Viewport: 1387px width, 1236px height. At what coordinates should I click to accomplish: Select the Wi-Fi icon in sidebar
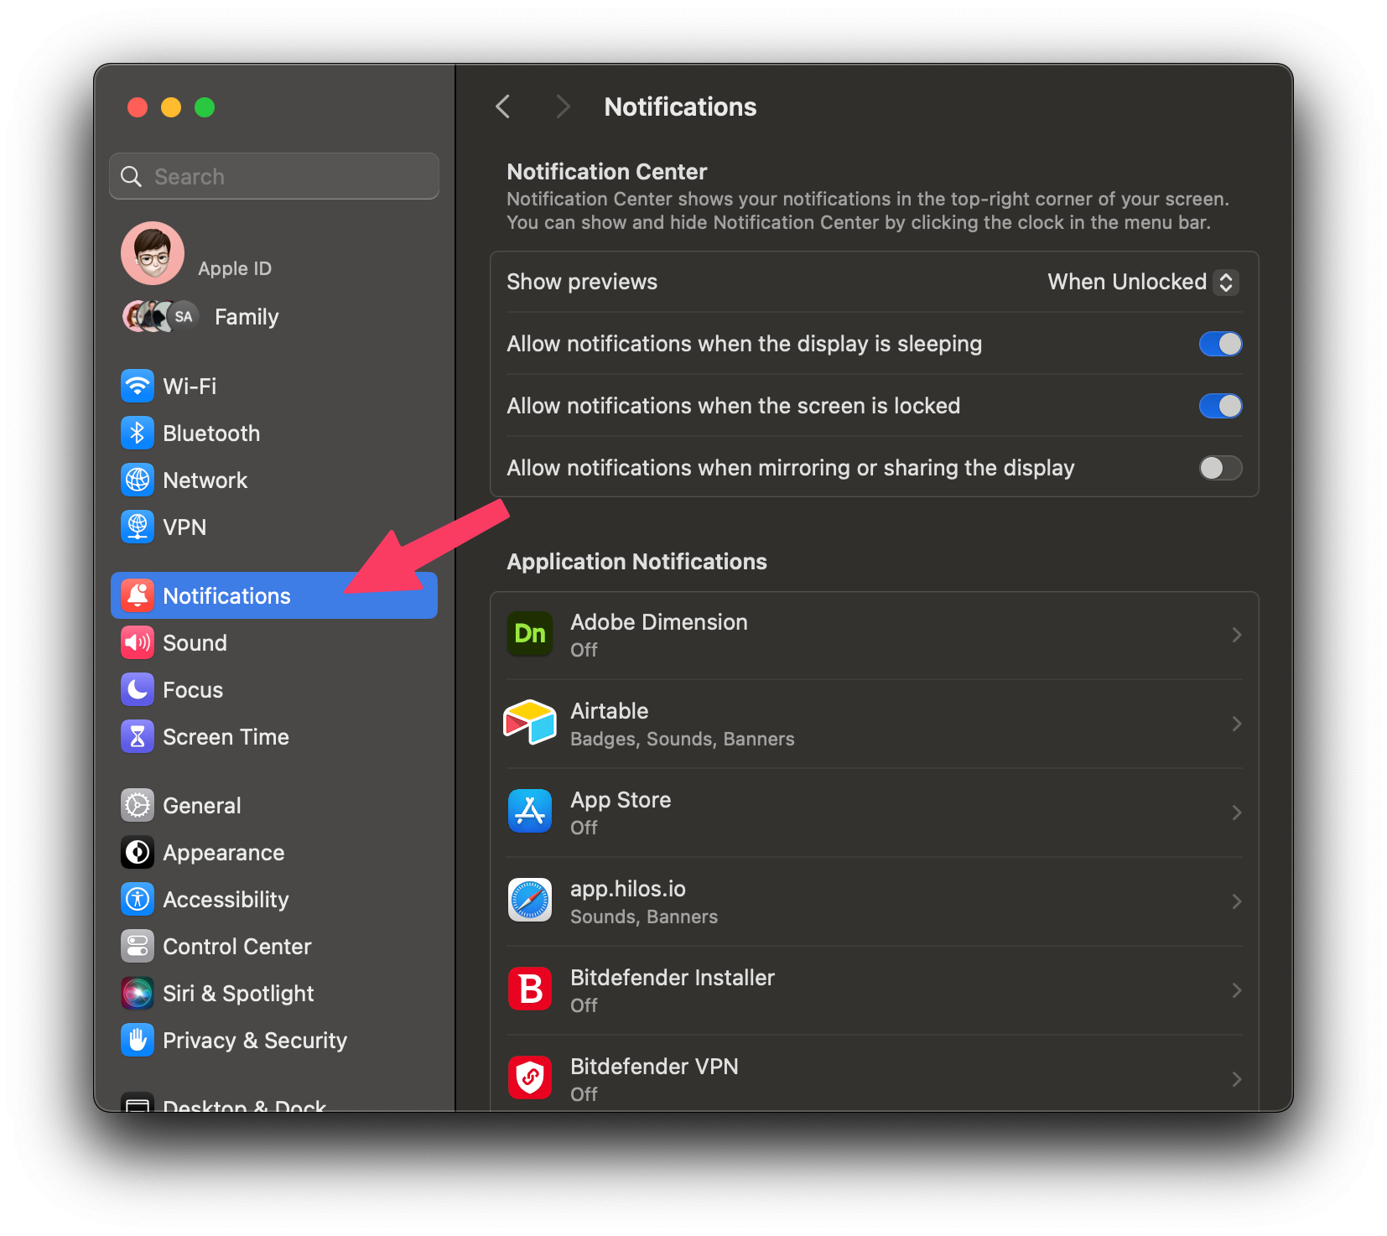coord(137,386)
